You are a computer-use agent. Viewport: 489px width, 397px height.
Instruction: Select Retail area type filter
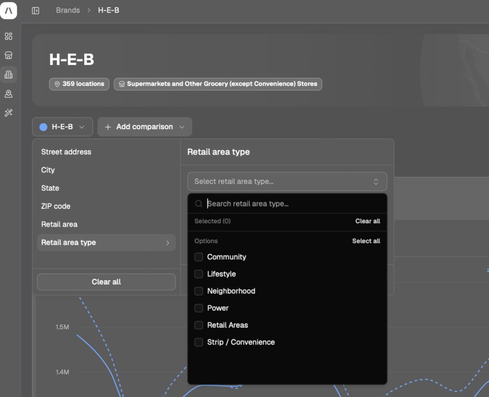106,242
